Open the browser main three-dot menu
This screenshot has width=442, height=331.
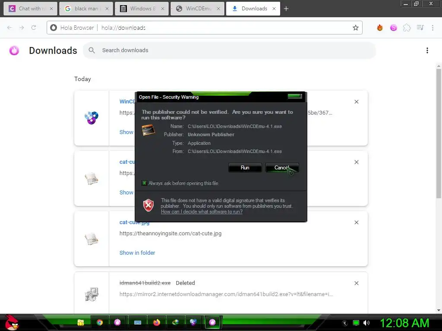[433, 28]
